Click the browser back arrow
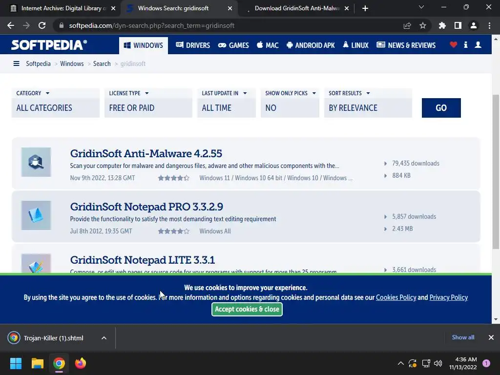This screenshot has width=500, height=375. (11, 25)
